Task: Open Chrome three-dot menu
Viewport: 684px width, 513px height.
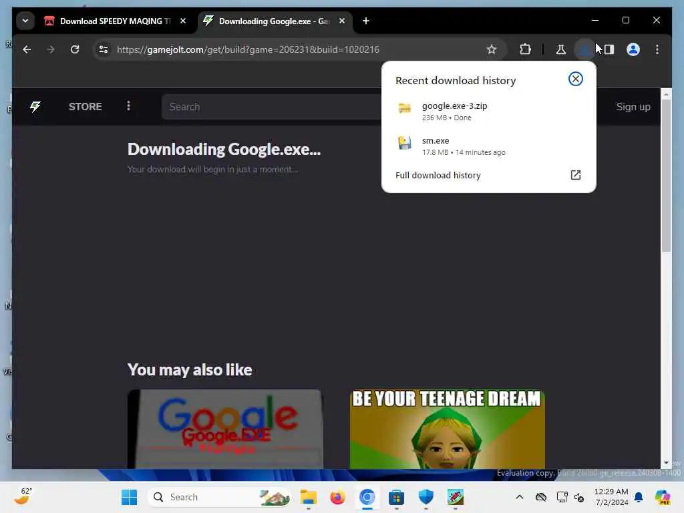Action: tap(657, 49)
